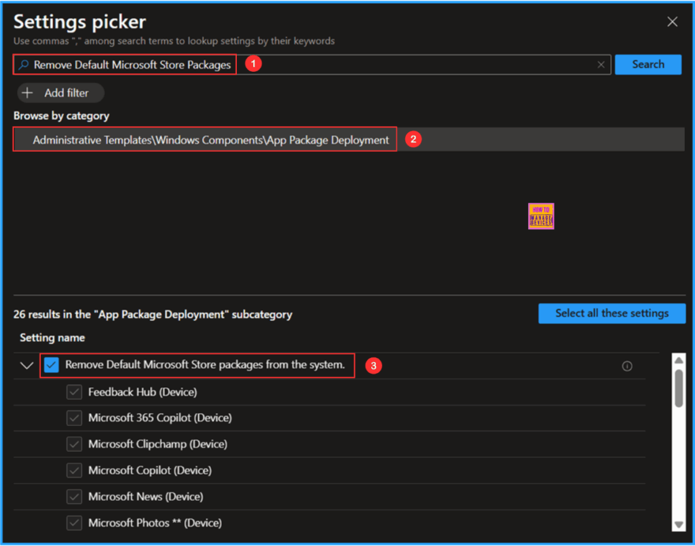Click the Setting name column header
695x546 pixels.
tap(52, 338)
